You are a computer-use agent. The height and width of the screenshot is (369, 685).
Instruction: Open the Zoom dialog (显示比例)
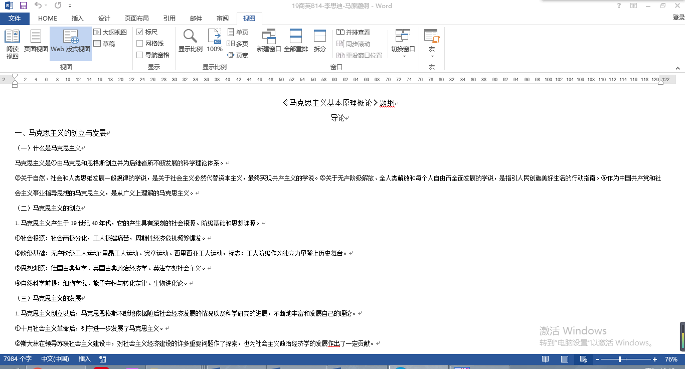pos(190,44)
